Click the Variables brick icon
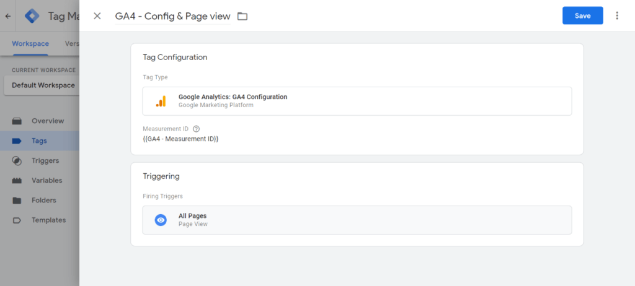The height and width of the screenshot is (286, 635). (17, 180)
